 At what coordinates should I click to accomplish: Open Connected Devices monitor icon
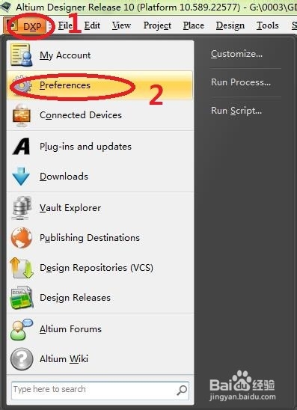(x=22, y=115)
